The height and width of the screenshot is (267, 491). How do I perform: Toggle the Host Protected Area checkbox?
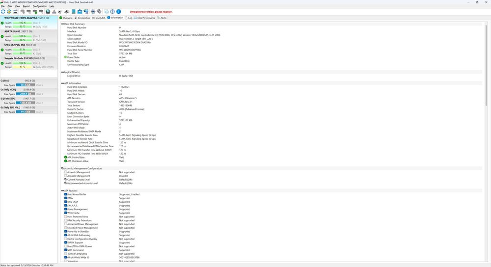click(x=65, y=216)
